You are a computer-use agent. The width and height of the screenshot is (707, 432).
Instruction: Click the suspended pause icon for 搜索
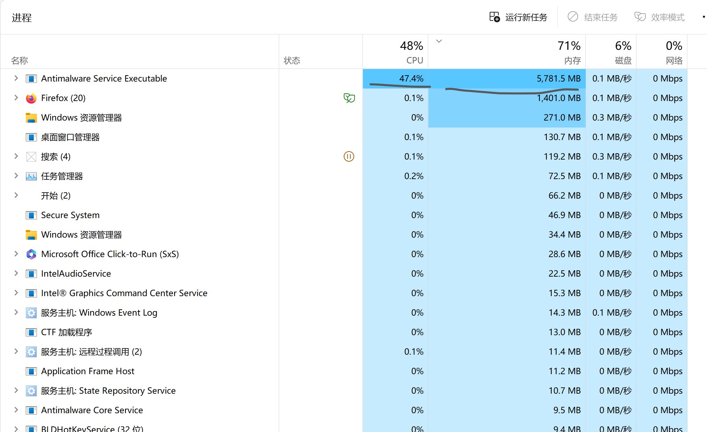tap(349, 156)
